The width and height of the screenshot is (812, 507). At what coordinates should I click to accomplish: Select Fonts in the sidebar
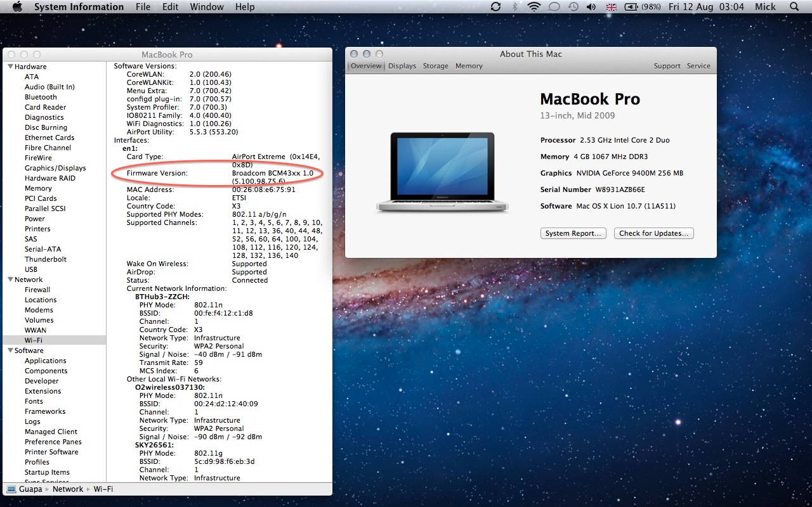(34, 401)
